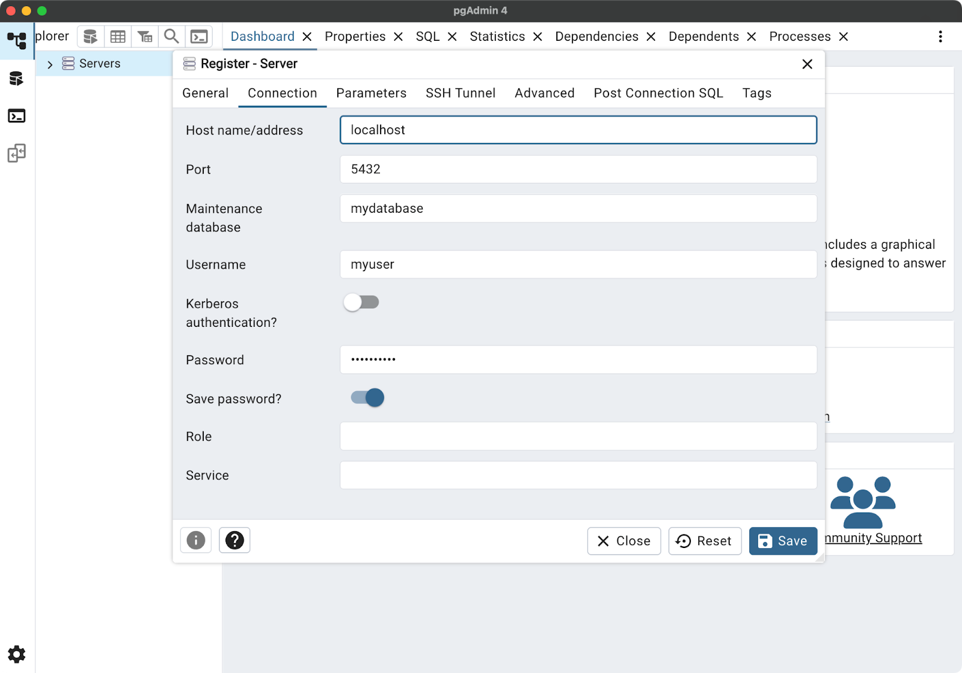This screenshot has width=962, height=673.
Task: Click the empty Role field
Action: pos(578,436)
